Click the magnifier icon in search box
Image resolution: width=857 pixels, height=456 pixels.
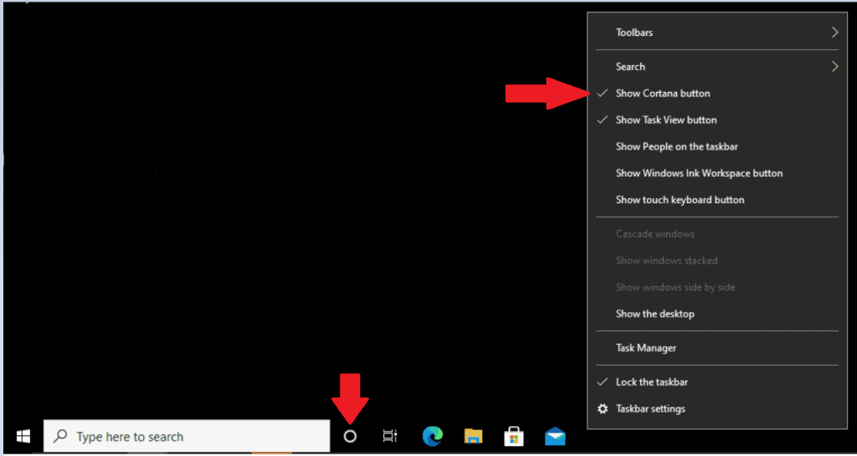point(61,437)
